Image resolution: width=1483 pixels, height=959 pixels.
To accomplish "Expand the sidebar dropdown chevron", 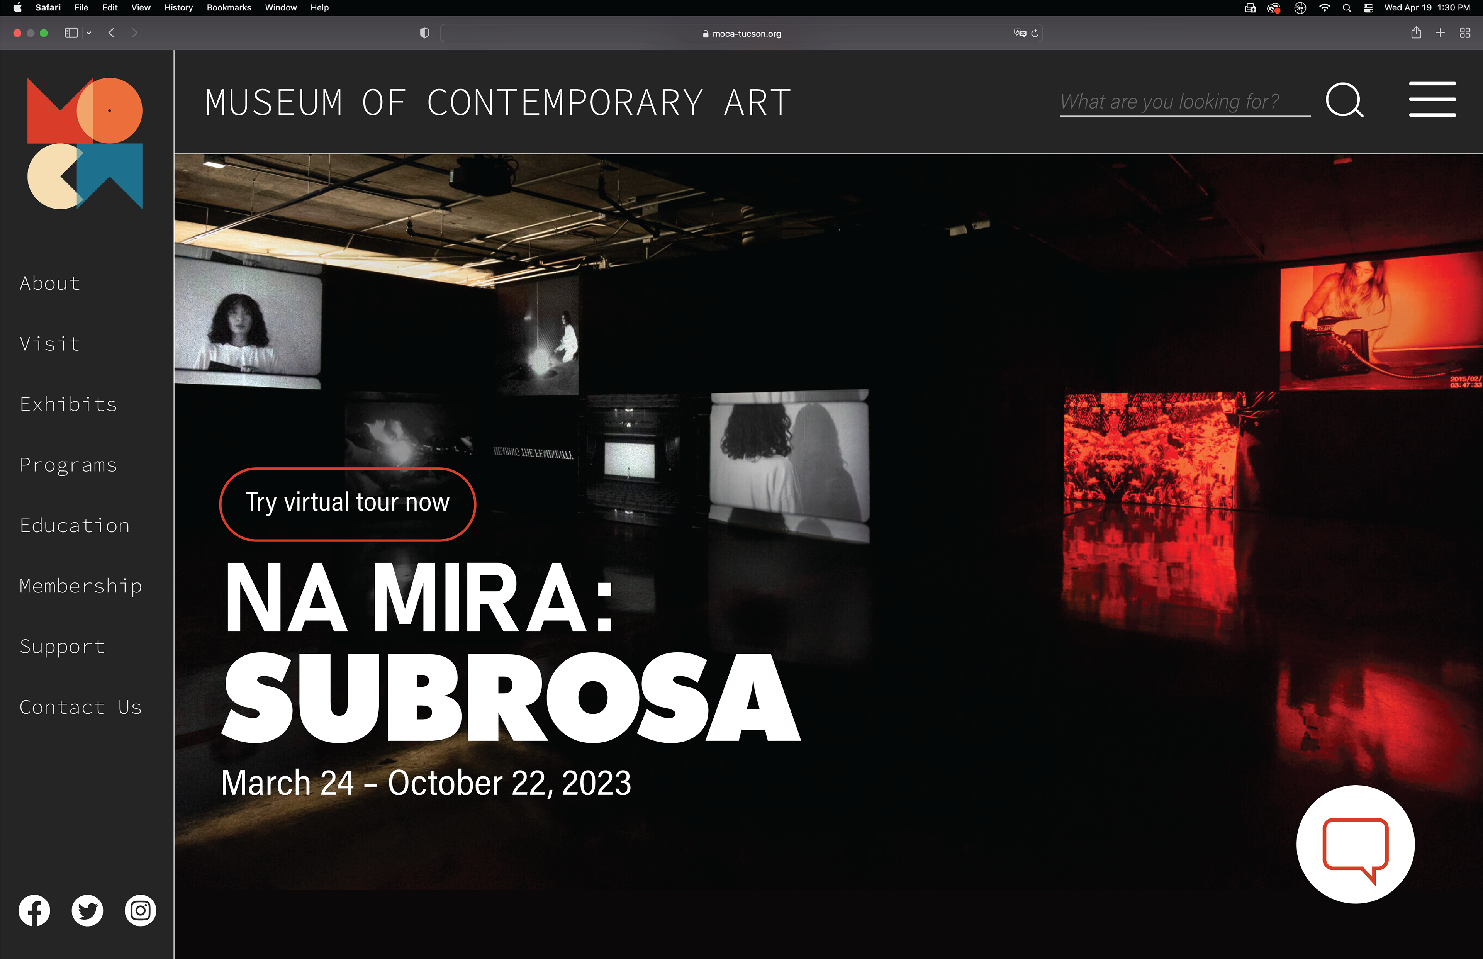I will [x=89, y=33].
